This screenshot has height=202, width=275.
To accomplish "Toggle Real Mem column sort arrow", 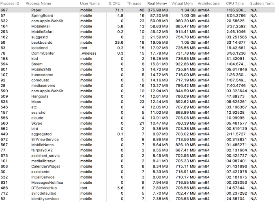I will 166,4.
